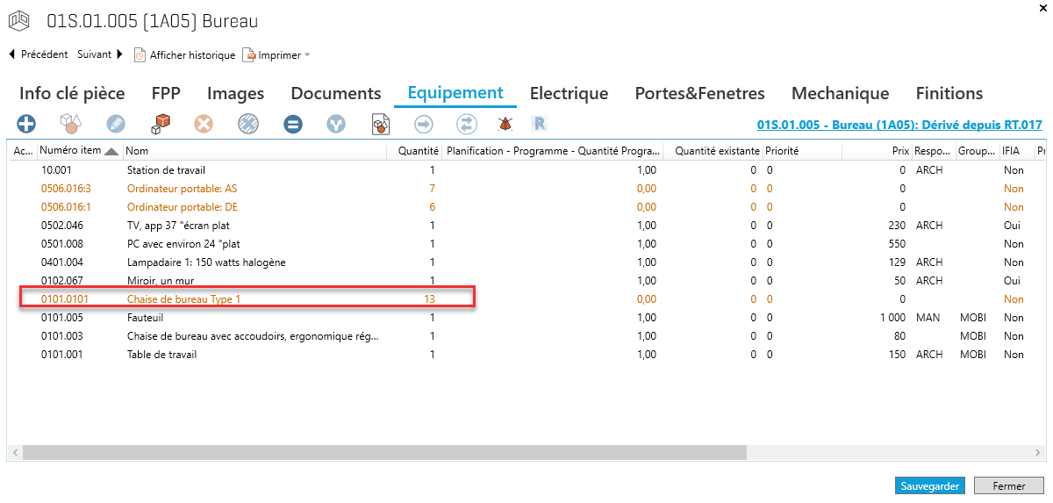Click the Fermer button
This screenshot has height=503, width=1053.
1008,485
